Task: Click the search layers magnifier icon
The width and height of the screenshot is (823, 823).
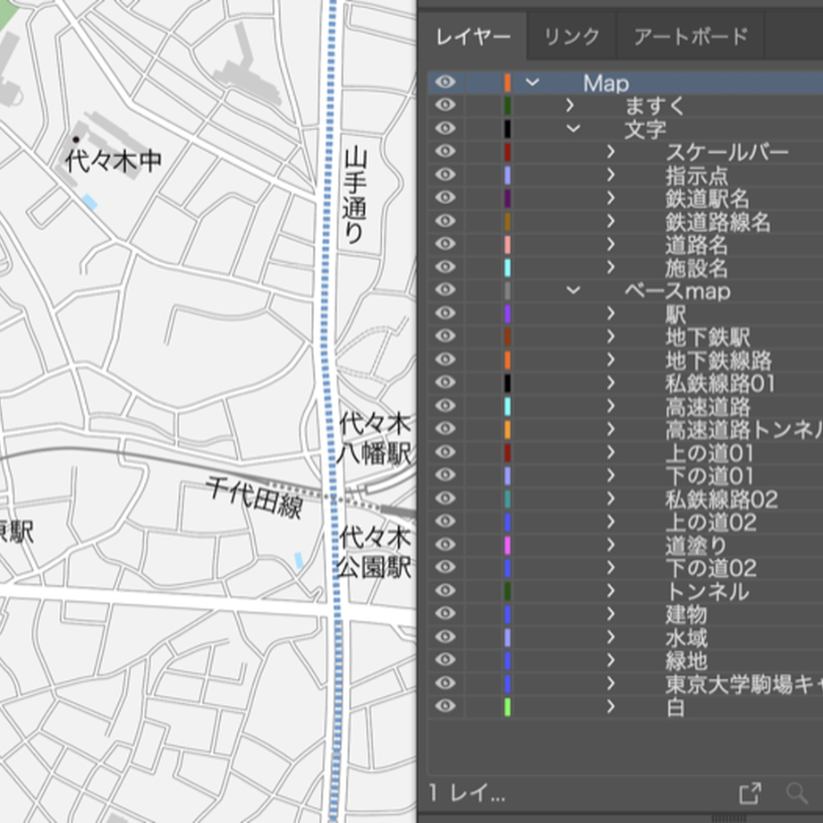Action: coord(797,793)
